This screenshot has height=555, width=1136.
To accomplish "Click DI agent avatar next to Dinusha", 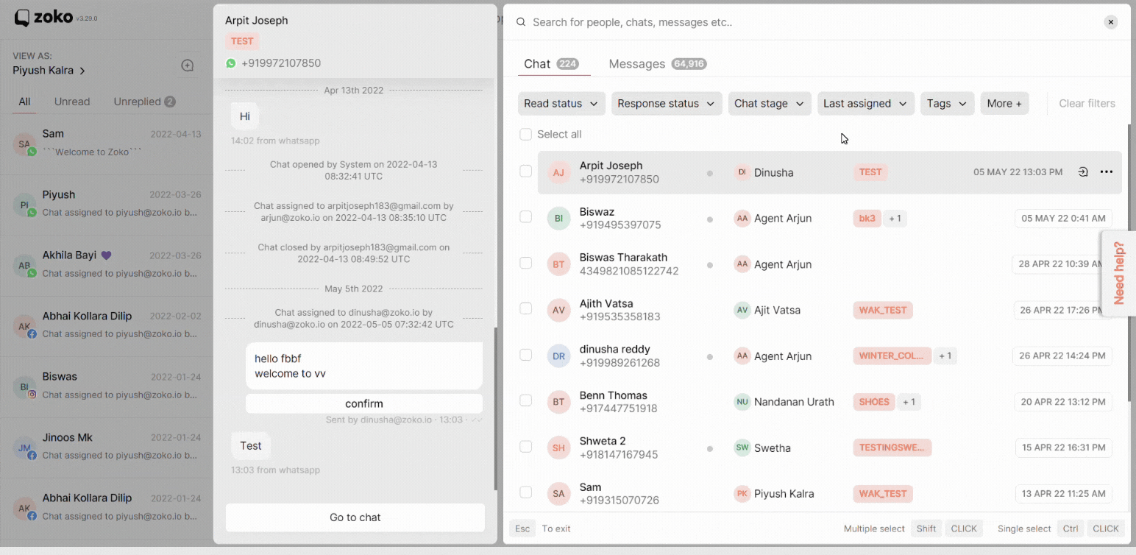I will pyautogui.click(x=742, y=172).
